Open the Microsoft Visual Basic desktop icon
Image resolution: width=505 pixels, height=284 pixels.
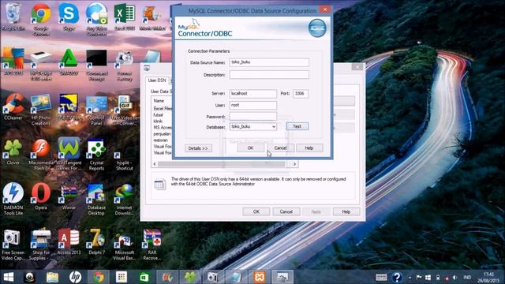tap(125, 245)
